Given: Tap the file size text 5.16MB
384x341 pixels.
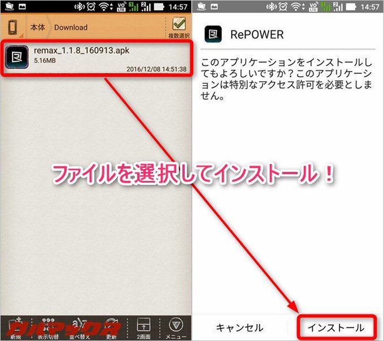Looking at the screenshot, I should coord(45,60).
